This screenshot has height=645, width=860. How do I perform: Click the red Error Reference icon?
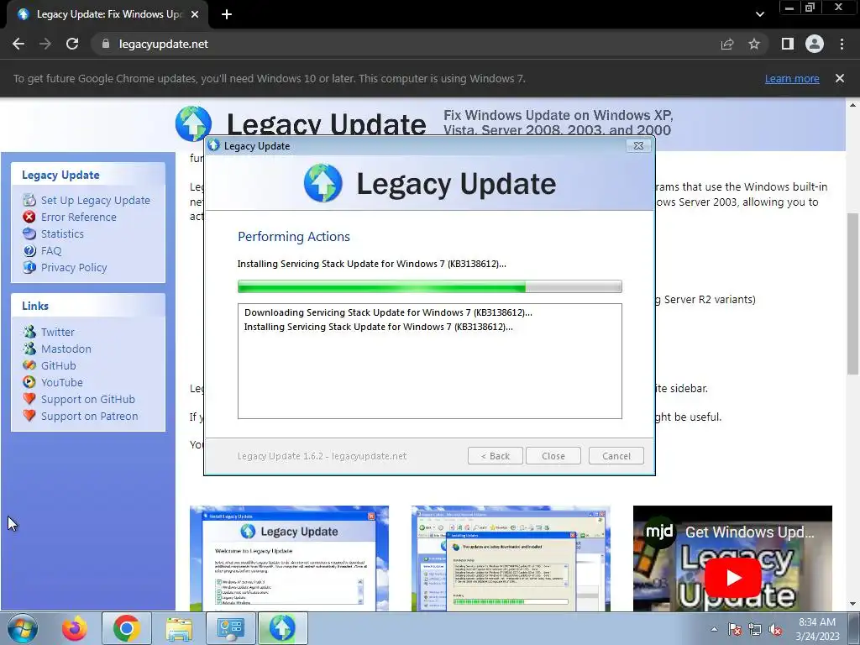pos(29,217)
